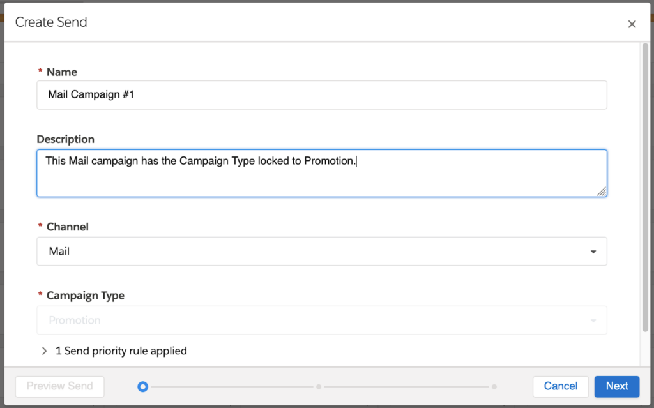This screenshot has height=408, width=654.
Task: Expand the Send priority rule chevron
Action: pyautogui.click(x=45, y=351)
